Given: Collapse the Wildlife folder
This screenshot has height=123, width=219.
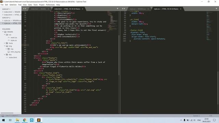Looking at the screenshot, I should pyautogui.click(x=3, y=32).
